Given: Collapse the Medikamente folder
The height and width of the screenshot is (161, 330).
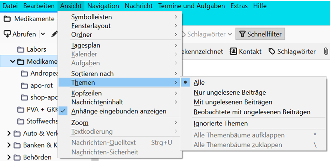Looking at the screenshot, I should click(x=13, y=61).
